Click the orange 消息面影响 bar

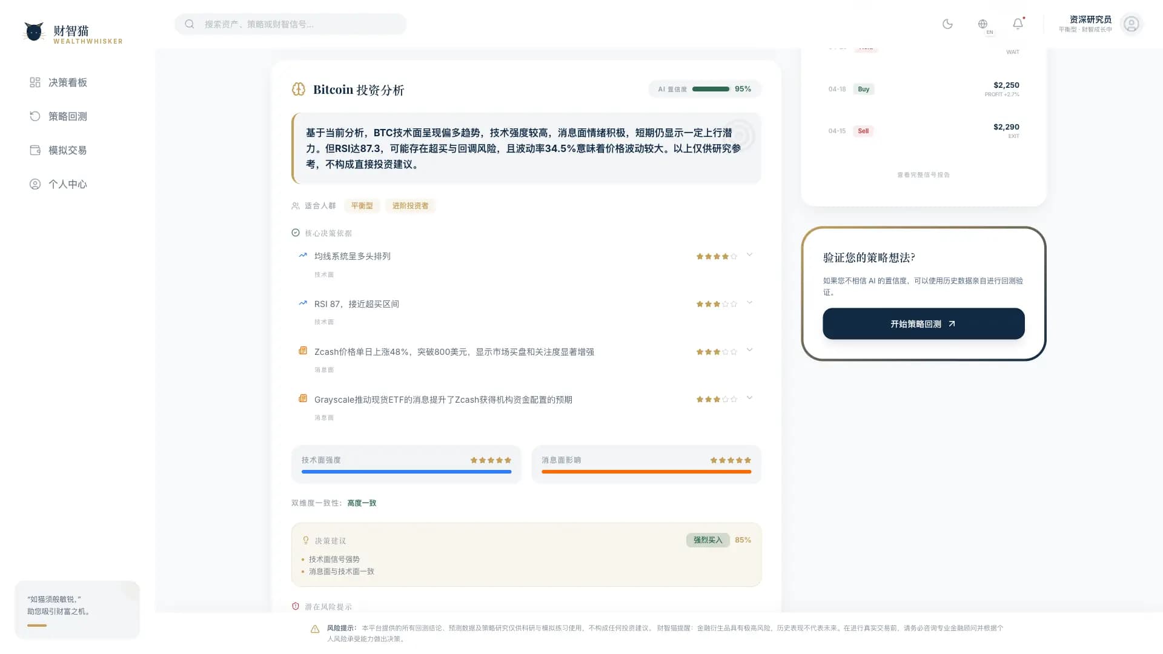[x=646, y=472]
